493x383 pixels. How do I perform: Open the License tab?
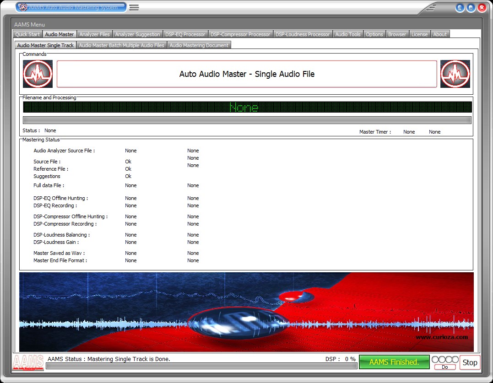[x=420, y=34]
